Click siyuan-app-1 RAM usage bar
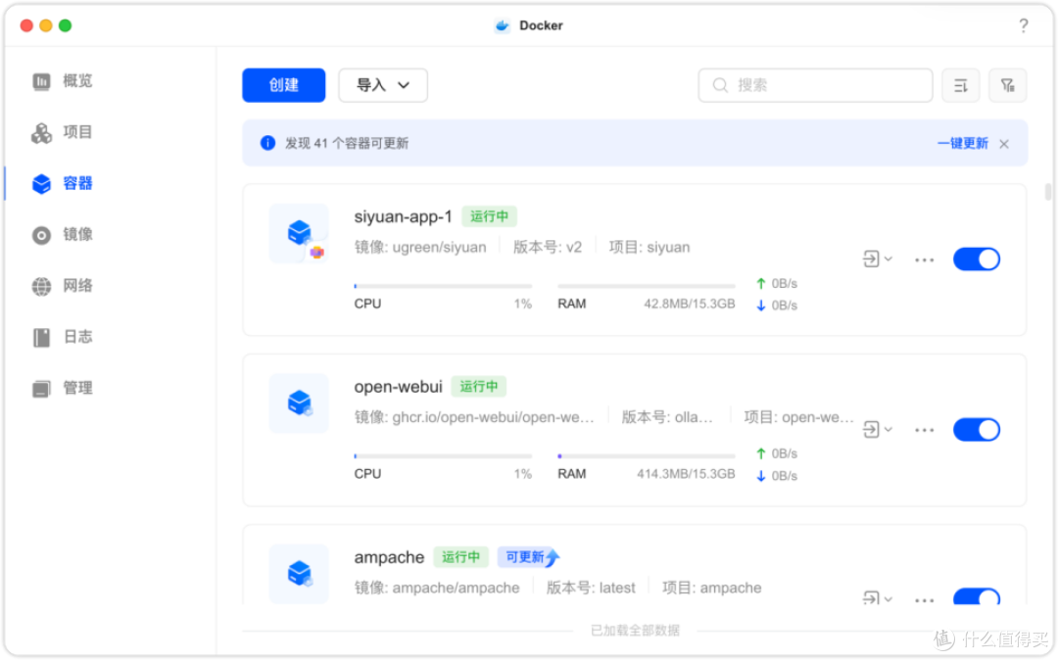The image size is (1058, 661). pos(646,286)
